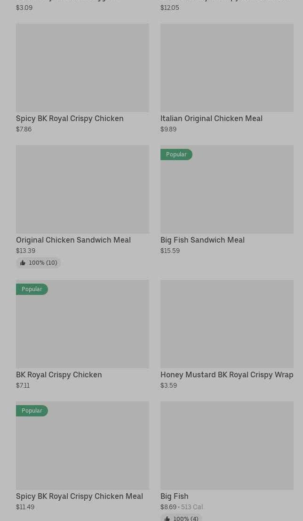Click thumbs-up icon under Original Chicken Sandwich Meal
This screenshot has height=521, width=303.
pos(23,263)
